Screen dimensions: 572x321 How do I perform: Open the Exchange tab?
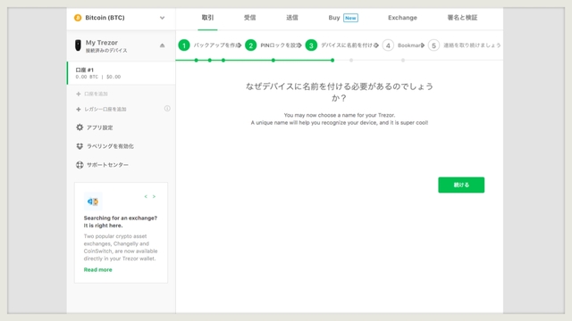tap(402, 18)
